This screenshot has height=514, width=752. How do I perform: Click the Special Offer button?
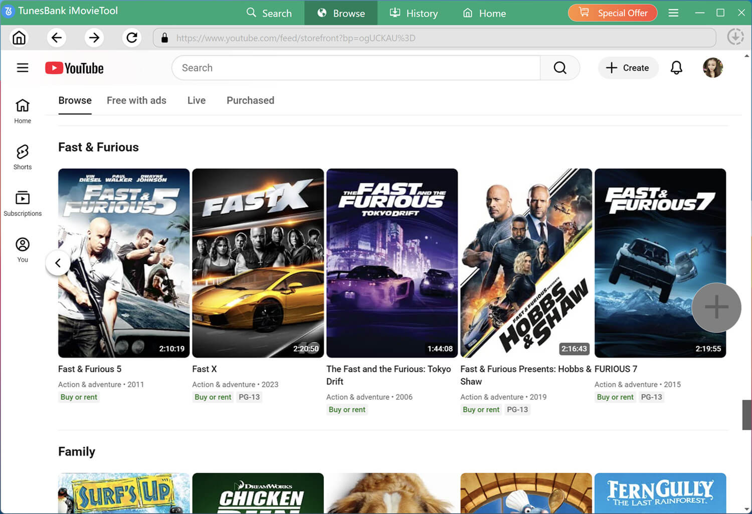[x=613, y=13]
